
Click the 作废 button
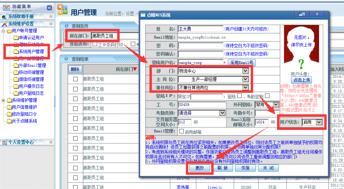pyautogui.click(x=245, y=168)
